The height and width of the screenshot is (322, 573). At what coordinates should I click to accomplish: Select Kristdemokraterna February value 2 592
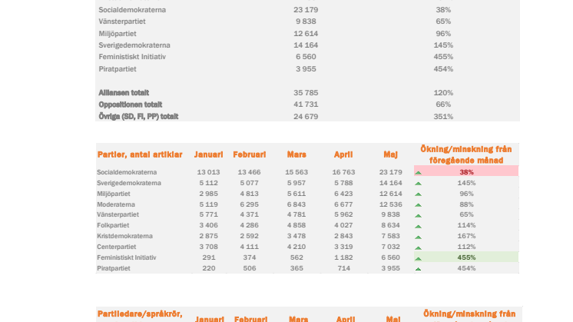coord(249,236)
